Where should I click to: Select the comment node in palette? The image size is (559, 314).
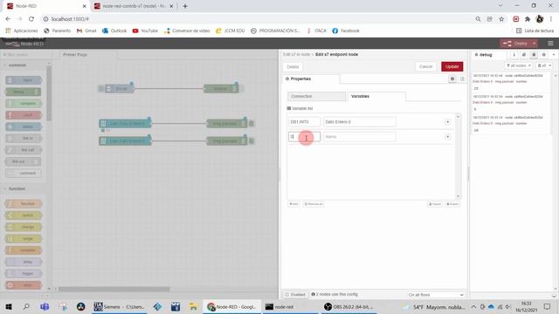click(24, 173)
